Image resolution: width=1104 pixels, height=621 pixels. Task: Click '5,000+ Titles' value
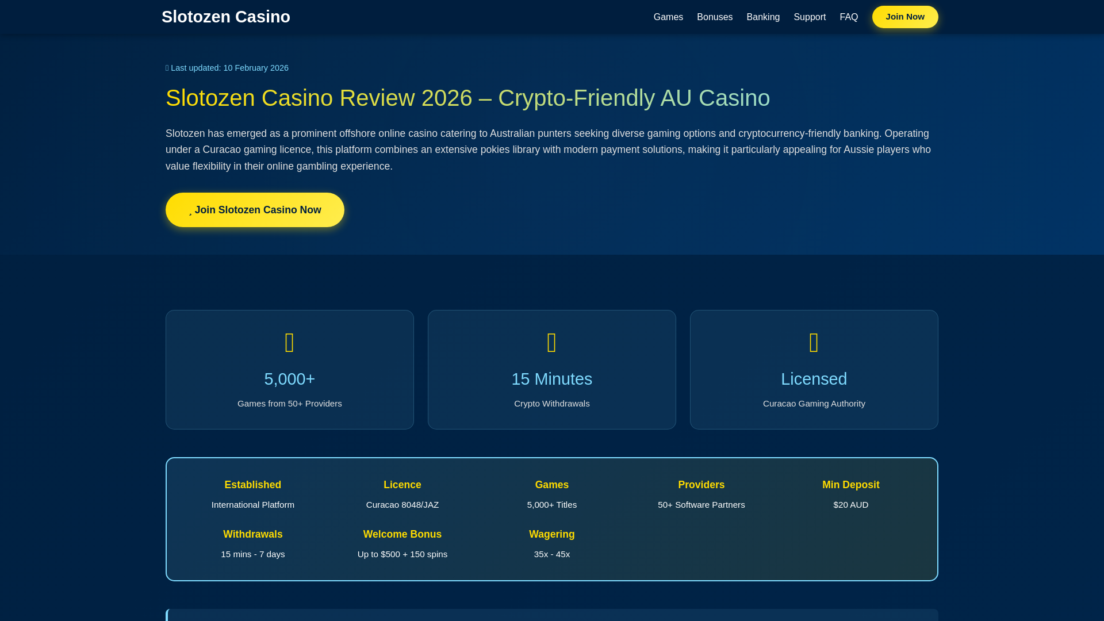[552, 505]
